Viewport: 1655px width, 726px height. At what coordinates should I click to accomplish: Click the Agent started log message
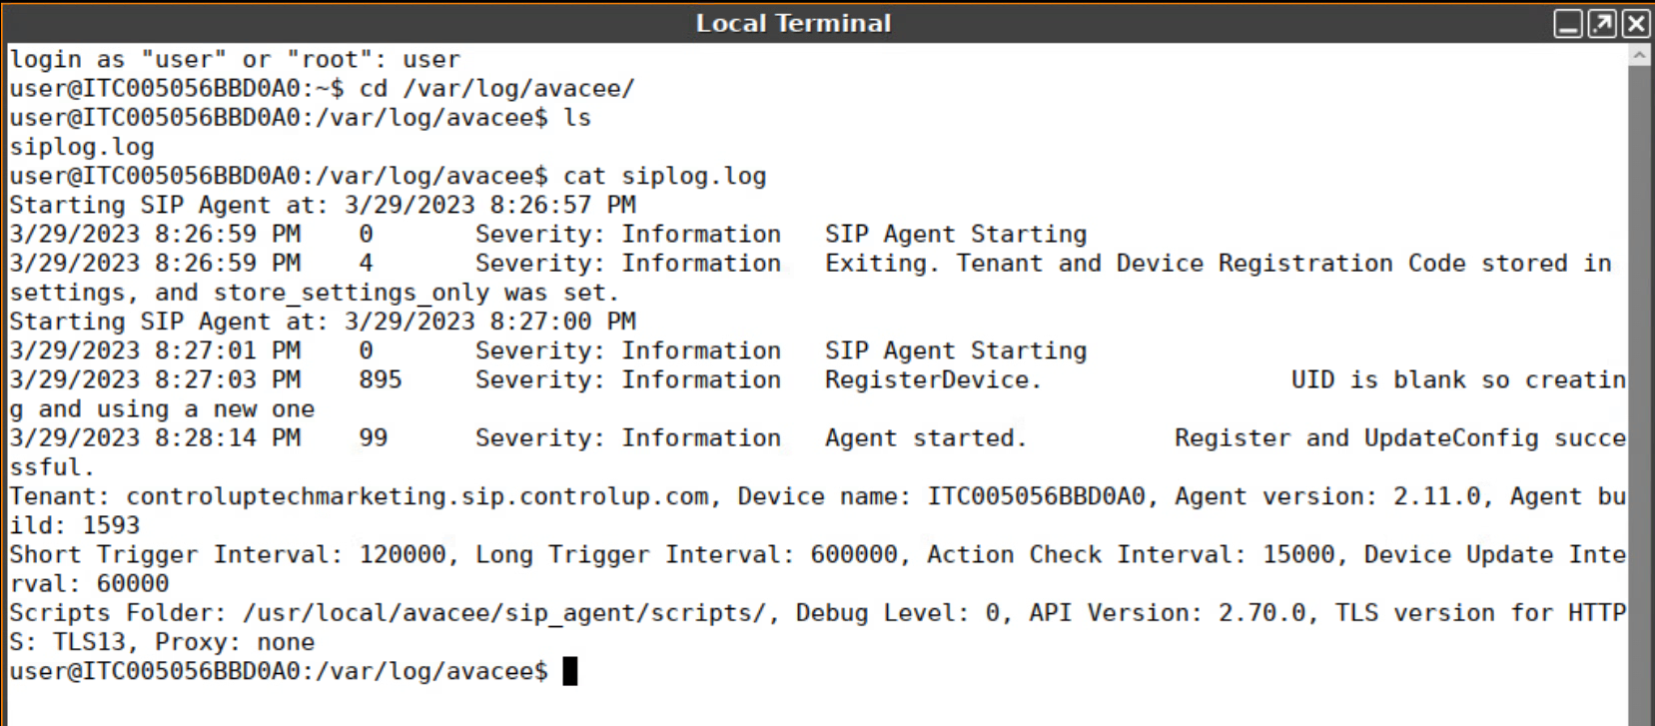tap(924, 437)
